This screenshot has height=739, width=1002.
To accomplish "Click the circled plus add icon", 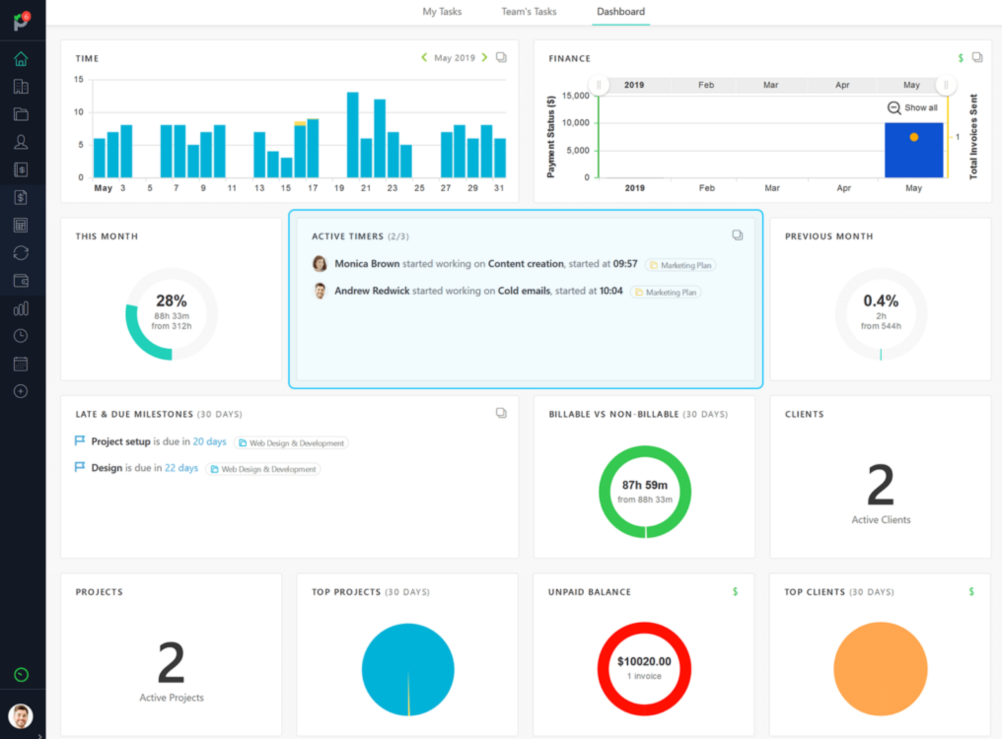I will (x=21, y=392).
